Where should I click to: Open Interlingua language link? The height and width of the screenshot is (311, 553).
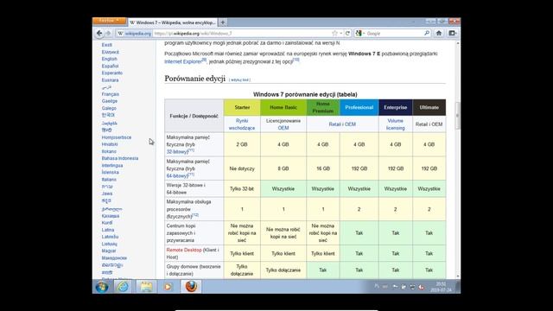click(112, 165)
